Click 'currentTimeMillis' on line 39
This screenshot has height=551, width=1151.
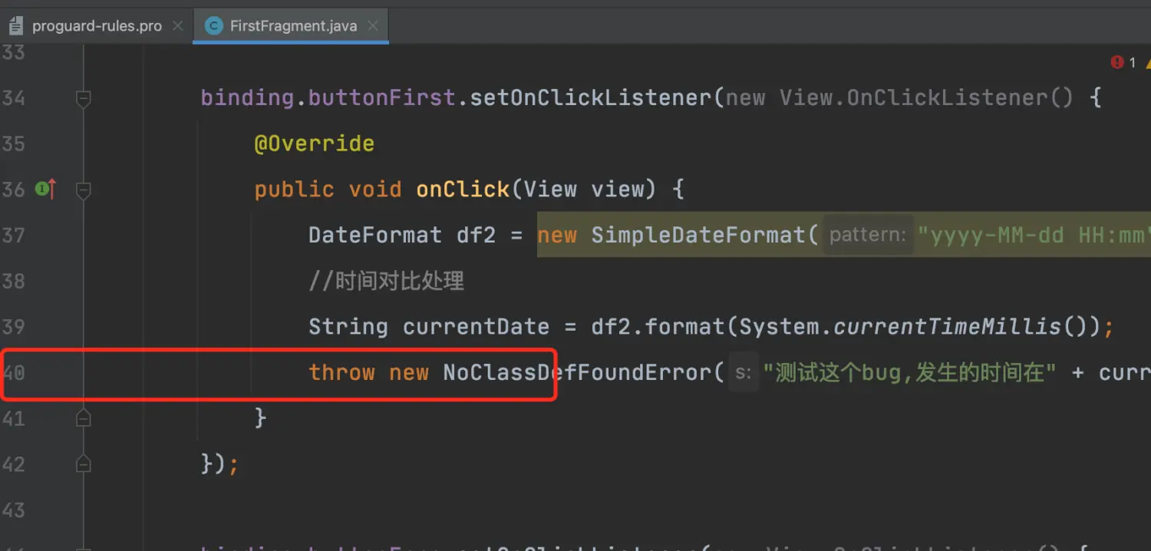tap(947, 327)
